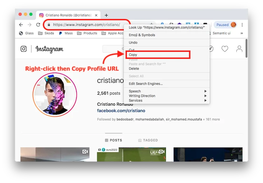Select the Cristiano Ronaldo browser tab
The width and height of the screenshot is (263, 183).
pos(68,15)
